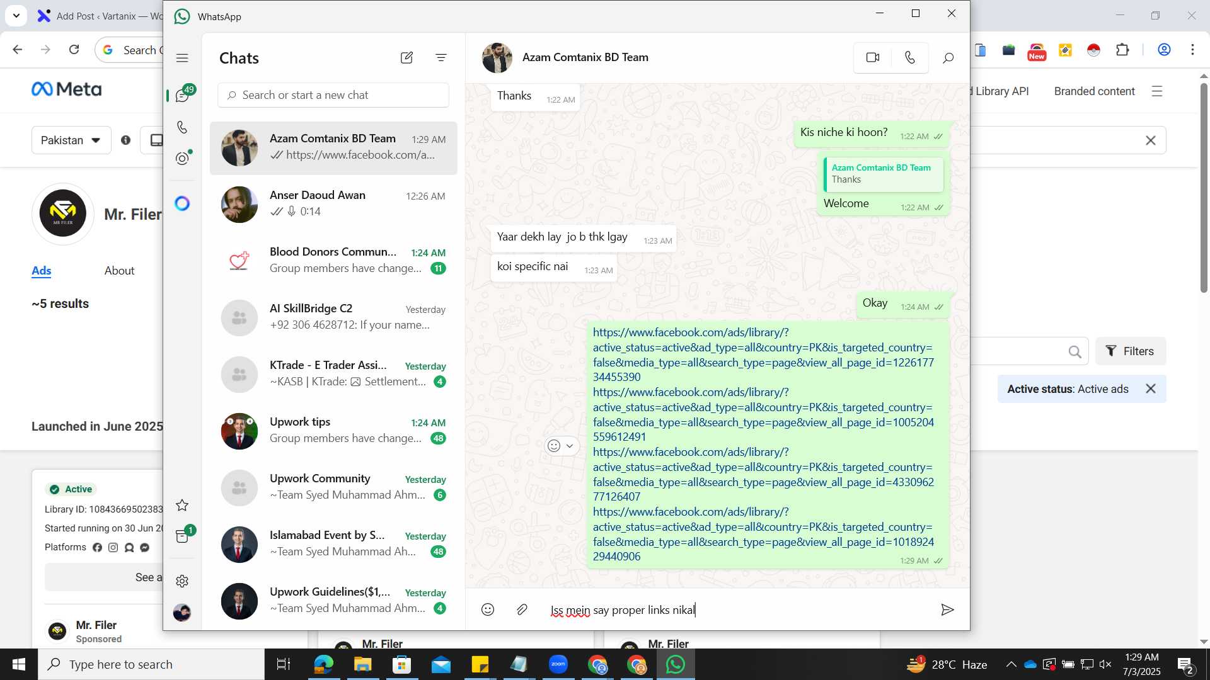This screenshot has width=1210, height=680.
Task: Open AI SkillBridge C2 chat
Action: (333, 317)
